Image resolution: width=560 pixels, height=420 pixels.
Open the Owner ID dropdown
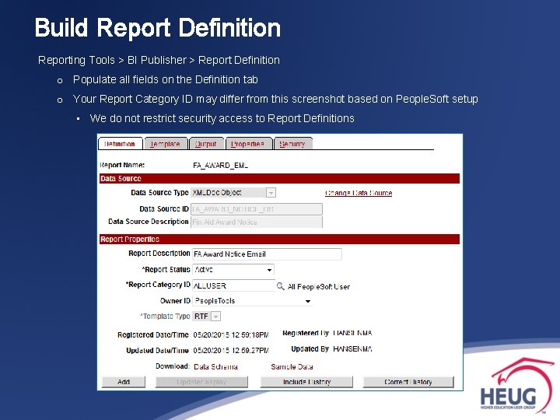point(252,301)
